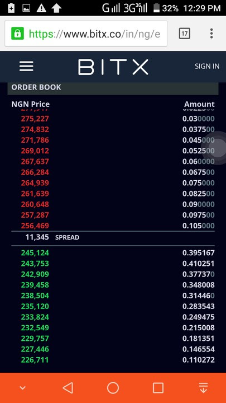The height and width of the screenshot is (403, 226).
Task: Tap the amount 0.410251
Action: tap(199, 264)
